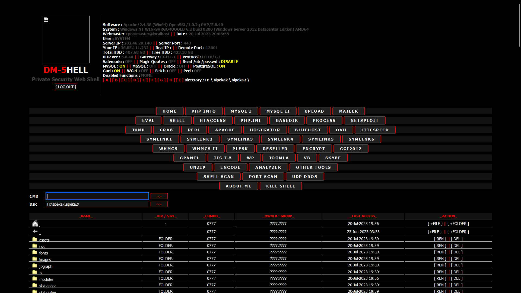Click DEL for the css folder
Image resolution: width=521 pixels, height=293 pixels.
(x=457, y=246)
